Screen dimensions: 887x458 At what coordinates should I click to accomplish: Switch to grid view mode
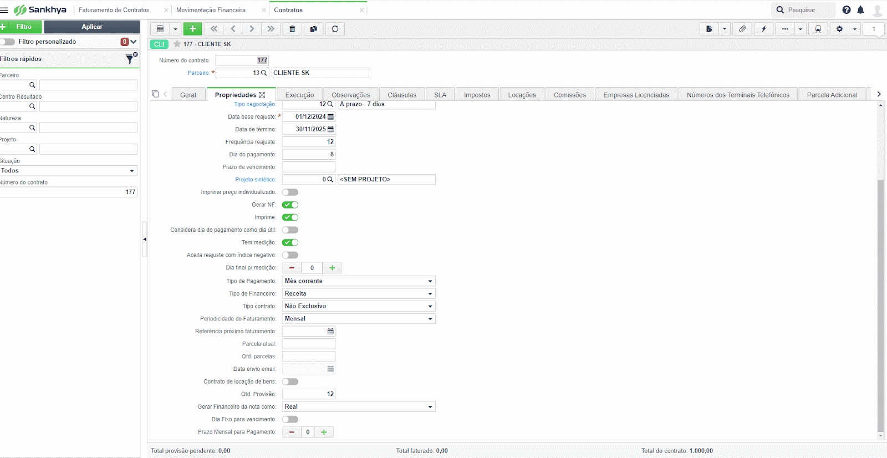pos(160,29)
